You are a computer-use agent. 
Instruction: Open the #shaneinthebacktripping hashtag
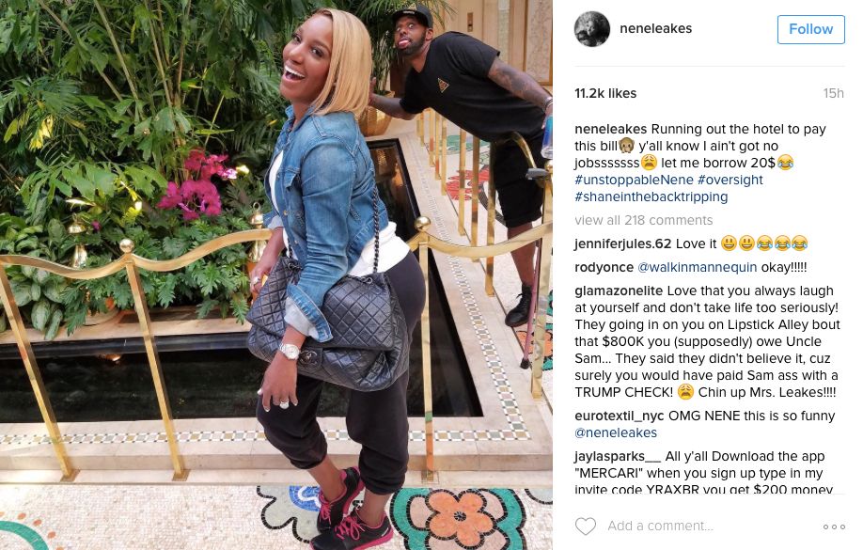coord(651,196)
